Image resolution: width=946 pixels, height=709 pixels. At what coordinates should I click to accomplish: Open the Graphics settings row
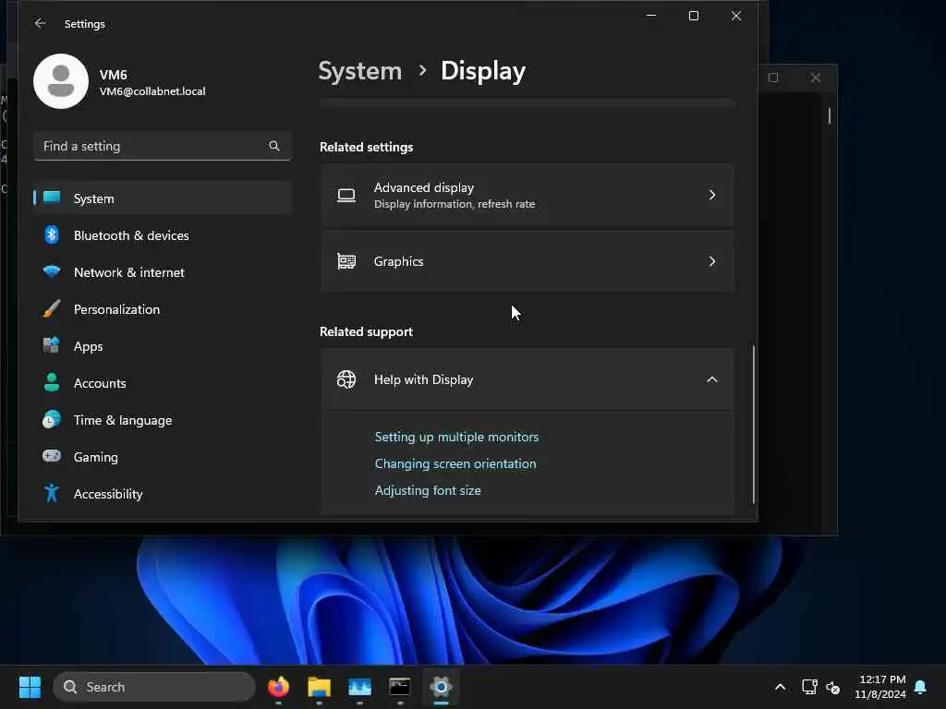click(x=528, y=261)
